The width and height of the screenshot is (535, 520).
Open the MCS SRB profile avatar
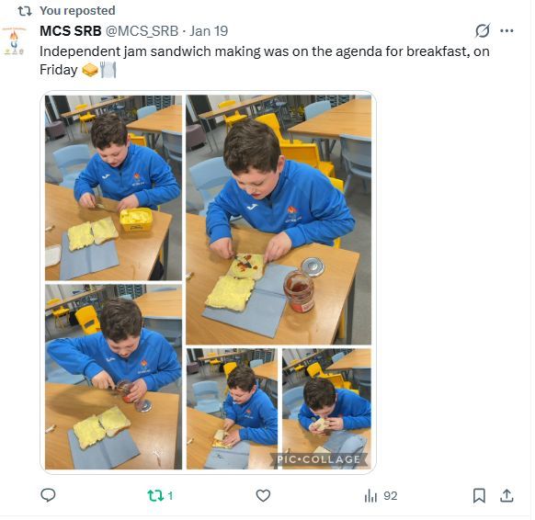point(14,41)
